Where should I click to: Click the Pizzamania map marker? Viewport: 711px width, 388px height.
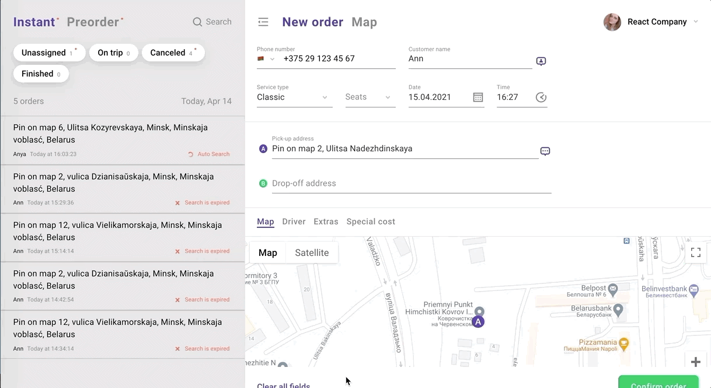623,342
